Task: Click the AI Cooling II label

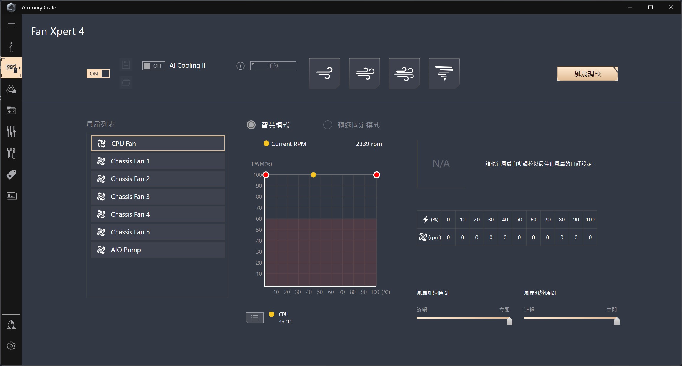Action: pyautogui.click(x=187, y=66)
